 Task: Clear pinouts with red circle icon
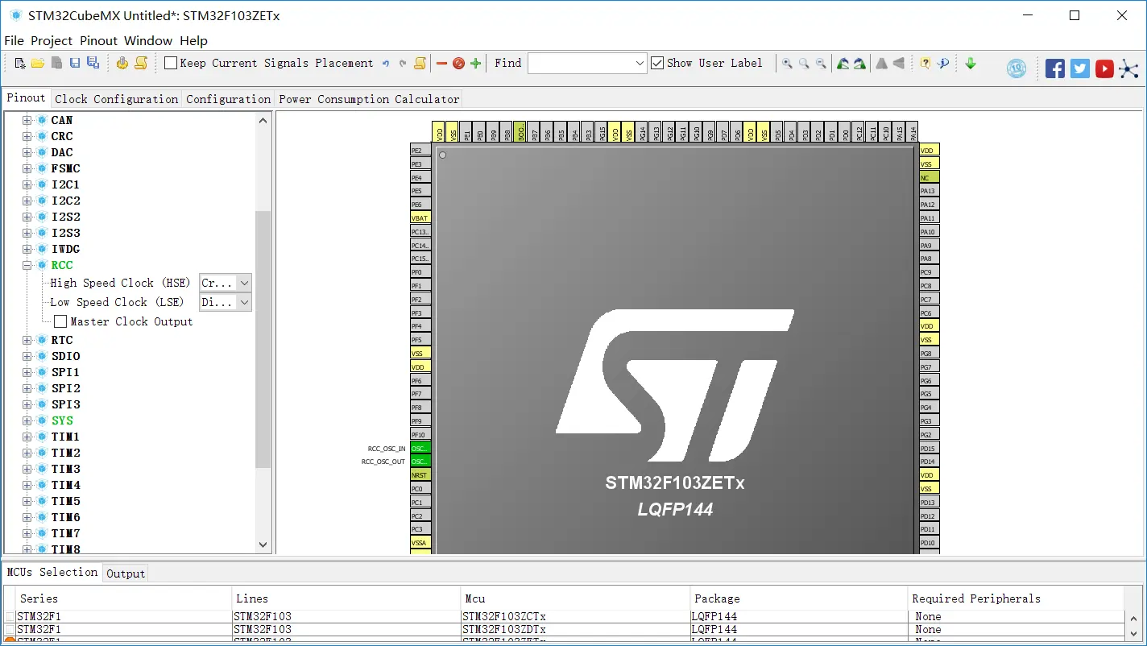(458, 63)
